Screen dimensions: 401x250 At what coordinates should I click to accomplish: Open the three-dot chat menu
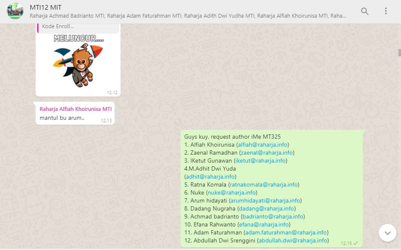click(385, 11)
